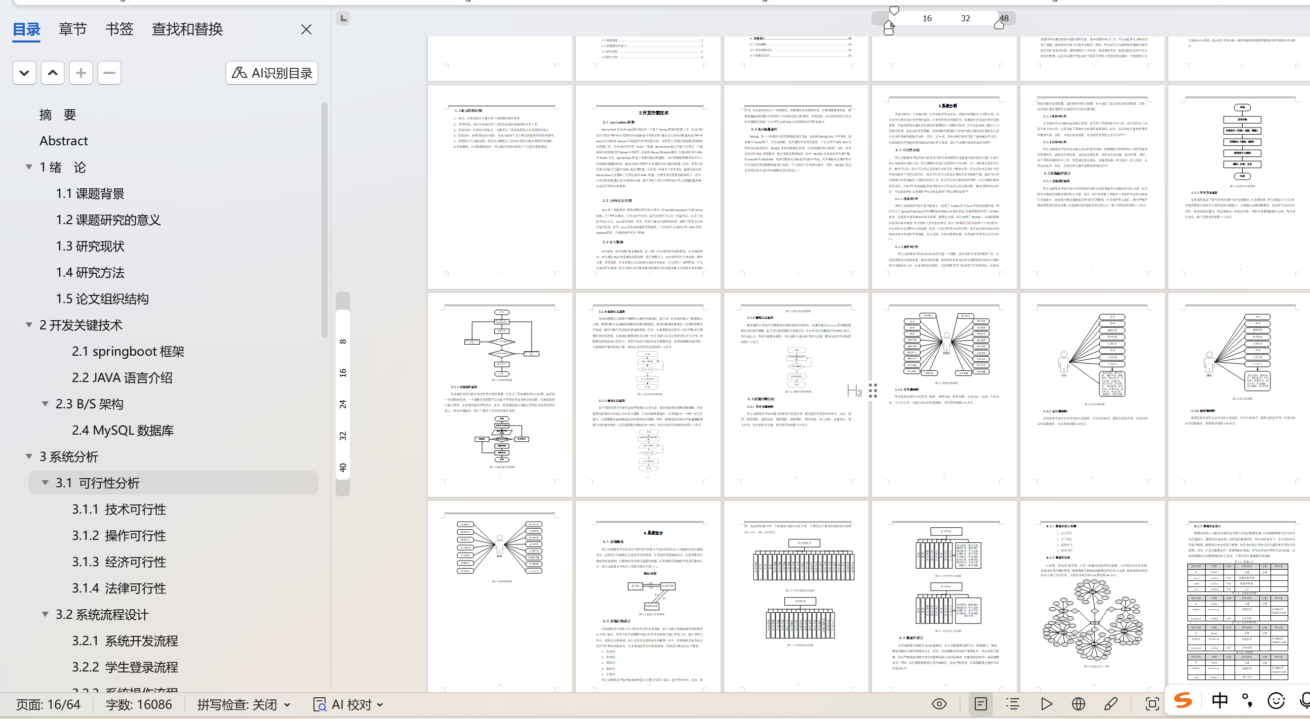Toggle Chinese input mode 中 button

[1219, 701]
